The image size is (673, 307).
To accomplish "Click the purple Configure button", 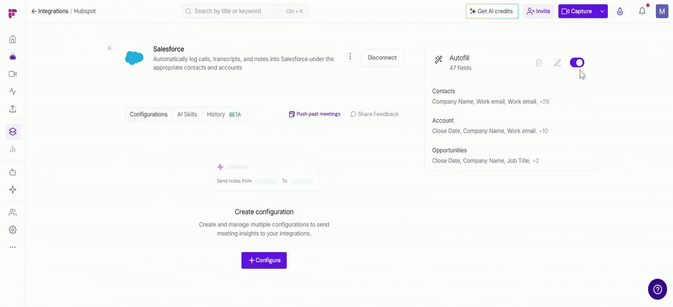I will (264, 260).
